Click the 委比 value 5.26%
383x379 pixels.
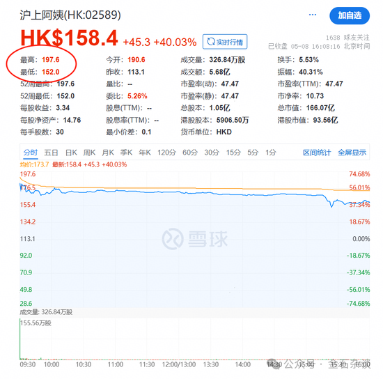pos(137,96)
